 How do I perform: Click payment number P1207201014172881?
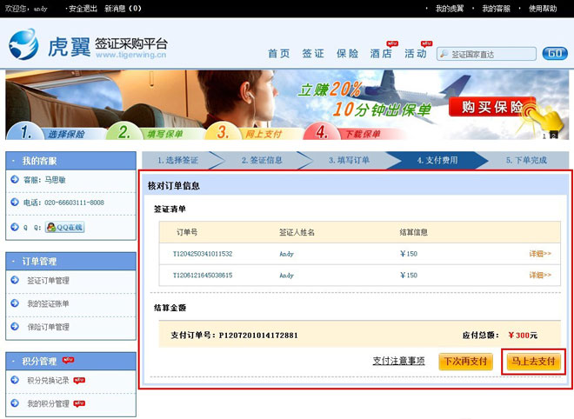[x=258, y=336]
